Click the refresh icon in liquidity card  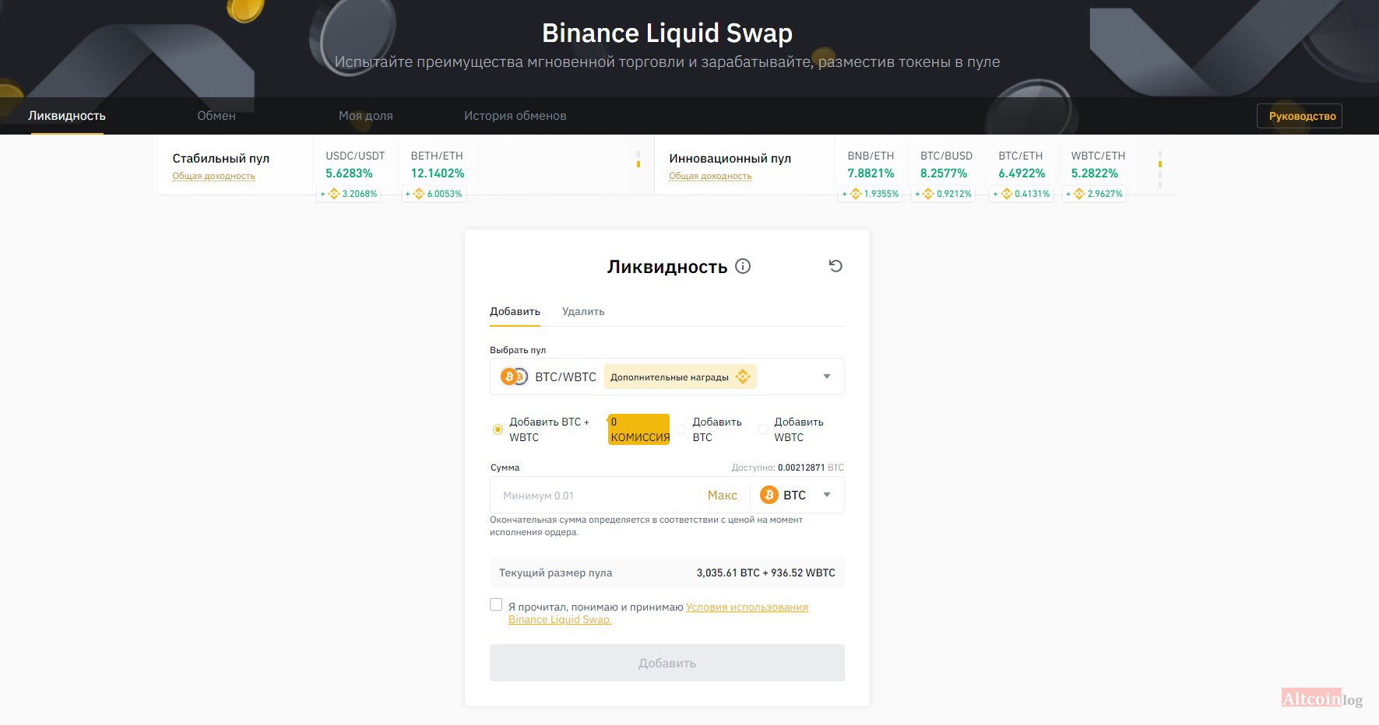pyautogui.click(x=835, y=266)
